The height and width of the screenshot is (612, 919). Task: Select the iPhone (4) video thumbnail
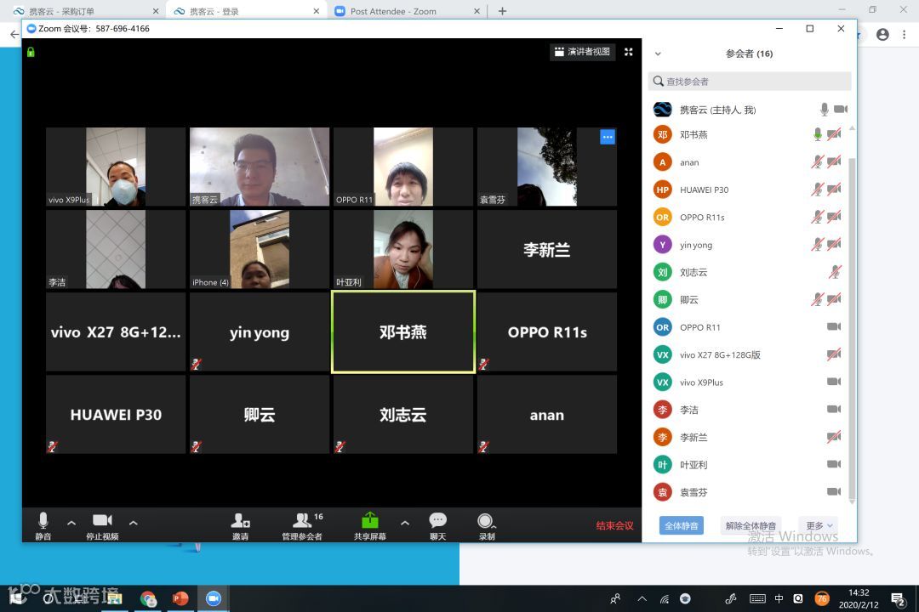pyautogui.click(x=260, y=250)
